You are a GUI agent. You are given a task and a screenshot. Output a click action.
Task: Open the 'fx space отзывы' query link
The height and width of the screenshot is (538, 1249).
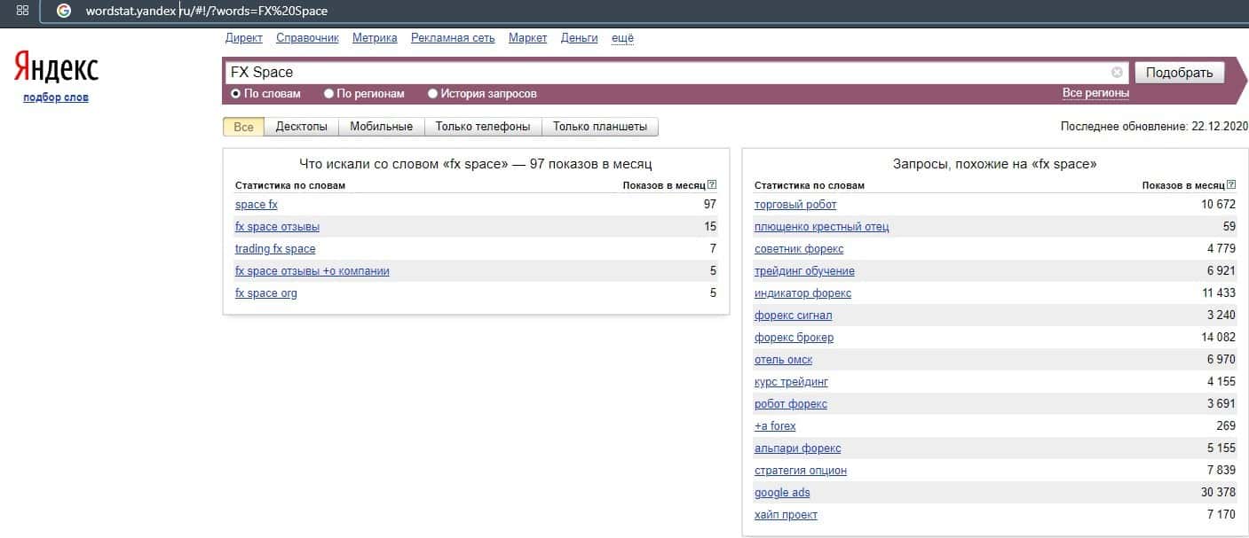point(277,227)
